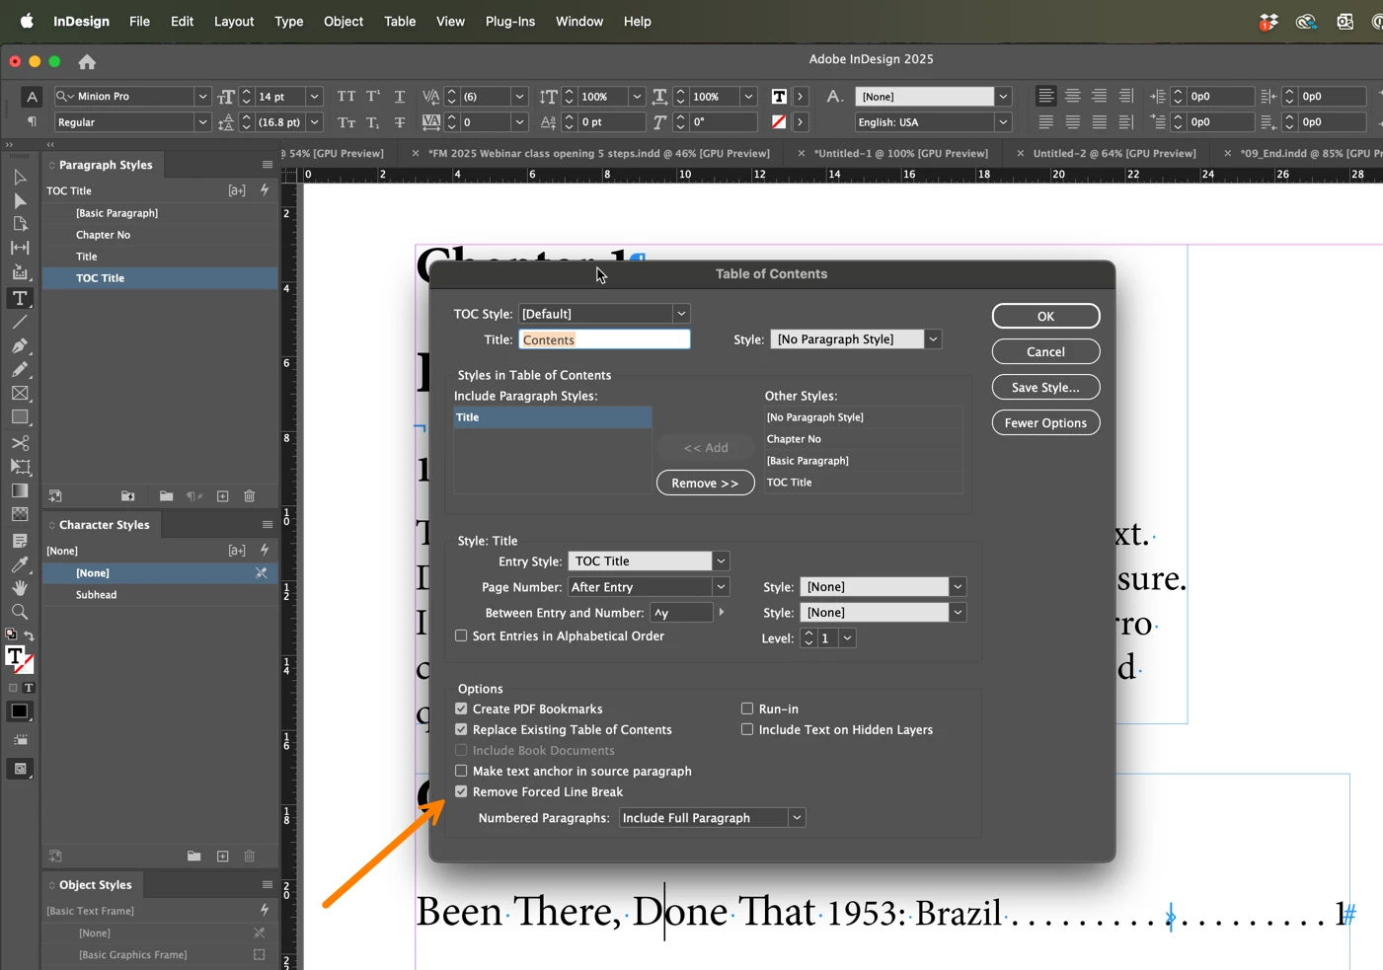1383x970 pixels.
Task: Click the stroke none swatch in control bar
Action: [779, 121]
